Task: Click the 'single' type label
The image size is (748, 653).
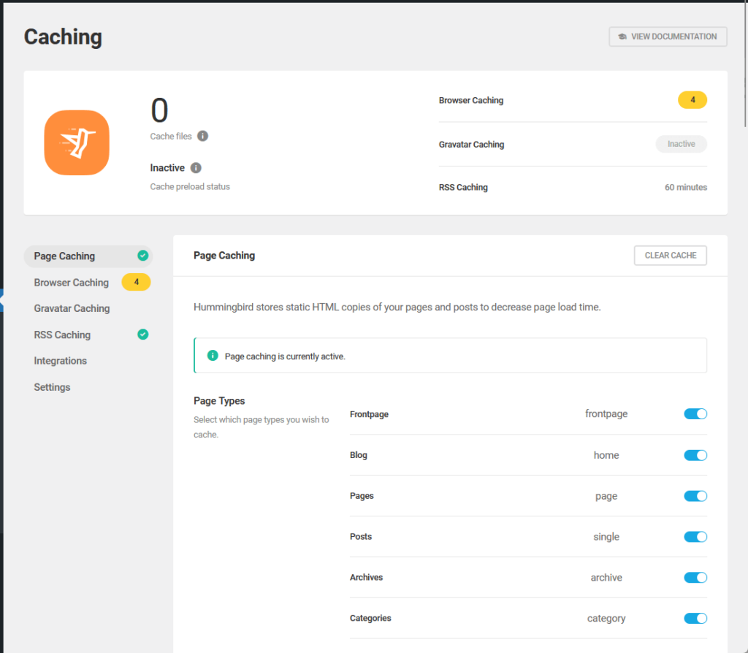Action: click(606, 537)
